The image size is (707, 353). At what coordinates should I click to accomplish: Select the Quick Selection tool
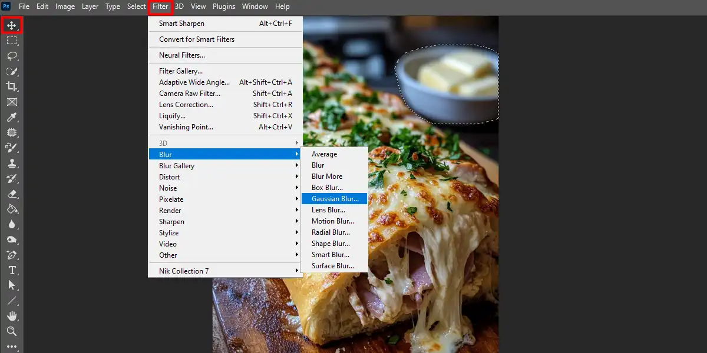(x=12, y=71)
